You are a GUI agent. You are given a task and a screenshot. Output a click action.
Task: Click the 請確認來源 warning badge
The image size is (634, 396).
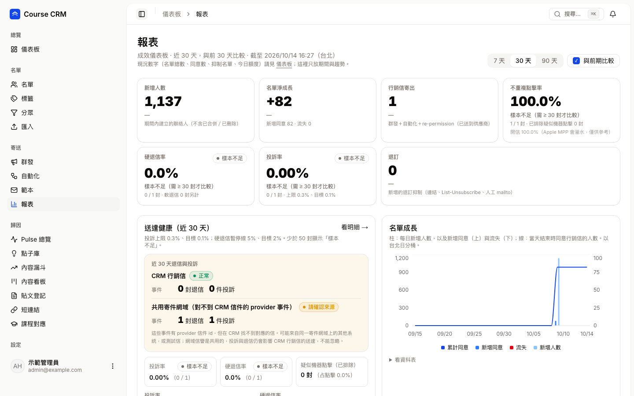(x=319, y=307)
